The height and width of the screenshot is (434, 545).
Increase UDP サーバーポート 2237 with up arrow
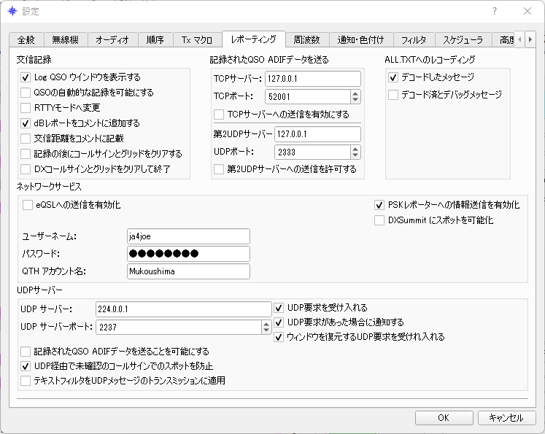[x=266, y=324]
